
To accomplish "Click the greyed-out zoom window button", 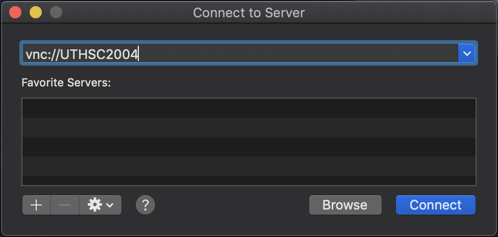I will click(x=56, y=13).
